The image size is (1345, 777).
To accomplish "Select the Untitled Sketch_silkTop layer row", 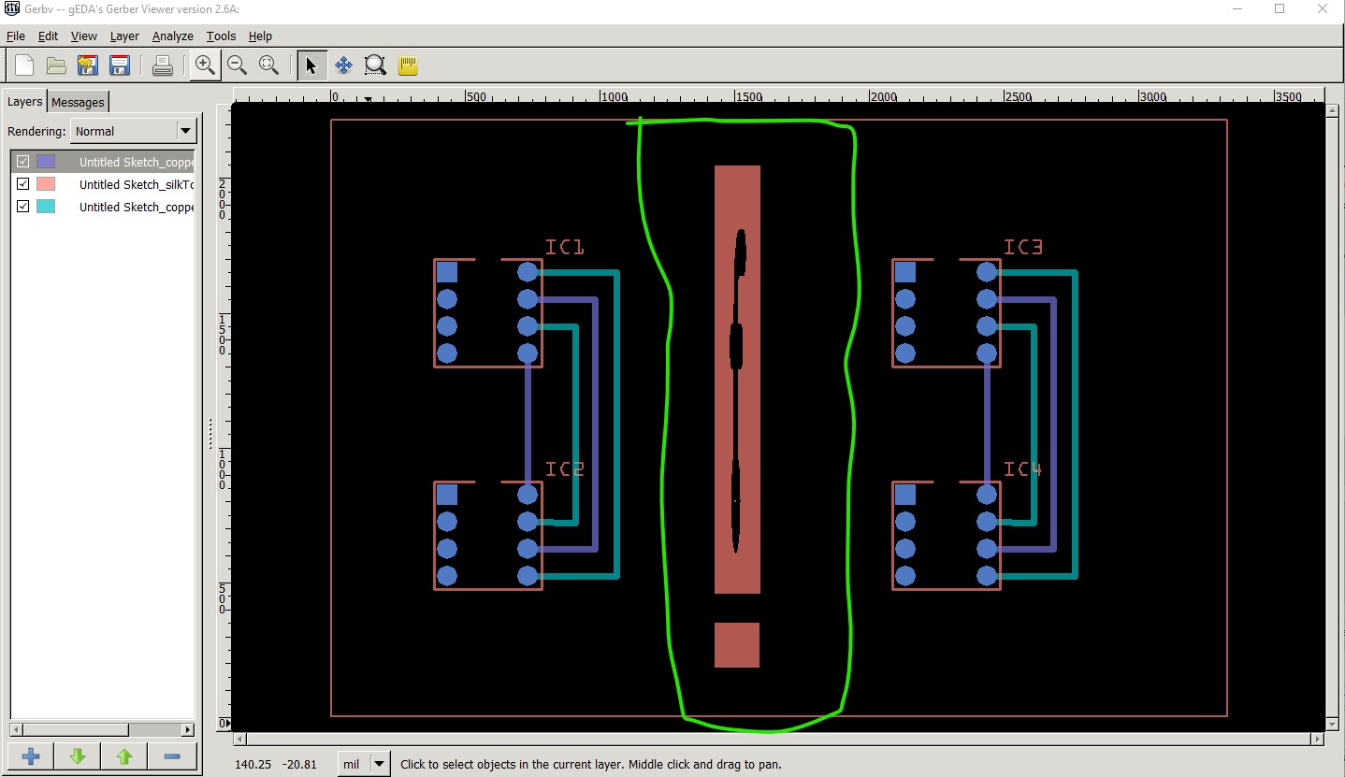I will [x=103, y=184].
